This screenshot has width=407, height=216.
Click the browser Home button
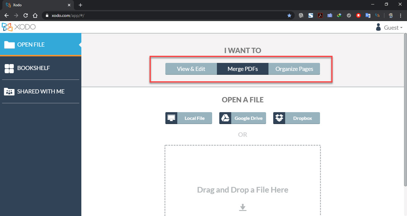[35, 15]
